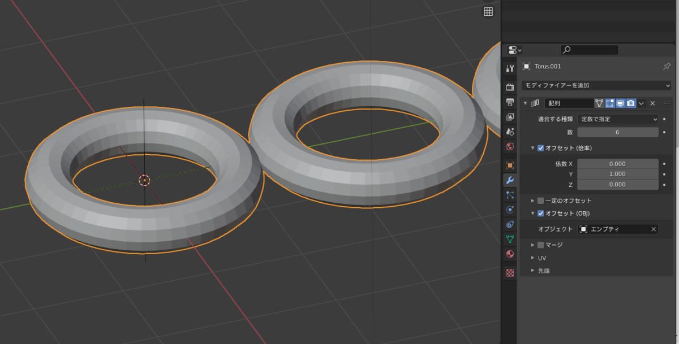
Task: Open the Tool properties tab
Action: point(510,68)
